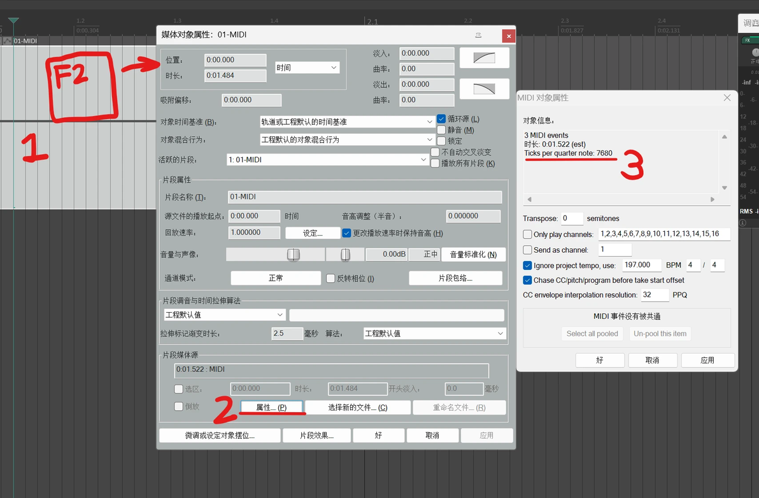The width and height of the screenshot is (759, 498).
Task: Open 微调或设定对象摆位...
Action: coord(220,436)
